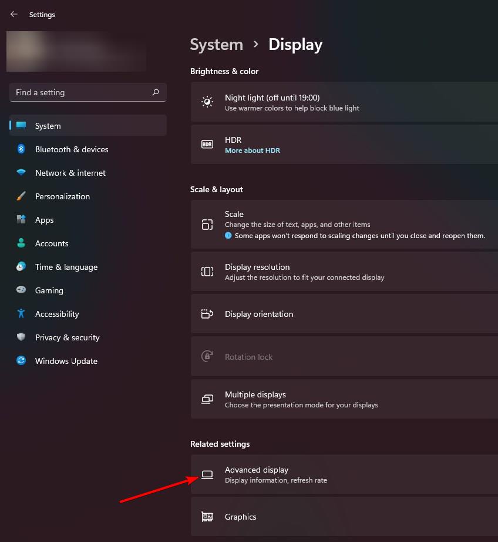The height and width of the screenshot is (542, 498).
Task: Click 'Adjust the resolution to fit your connected display'
Action: [305, 277]
